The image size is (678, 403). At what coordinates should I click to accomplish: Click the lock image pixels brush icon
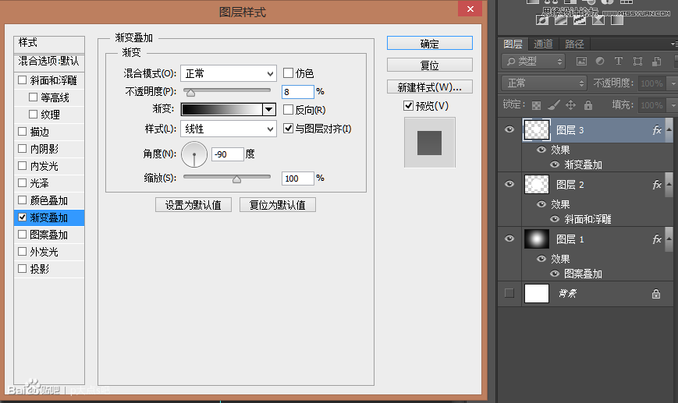[553, 105]
